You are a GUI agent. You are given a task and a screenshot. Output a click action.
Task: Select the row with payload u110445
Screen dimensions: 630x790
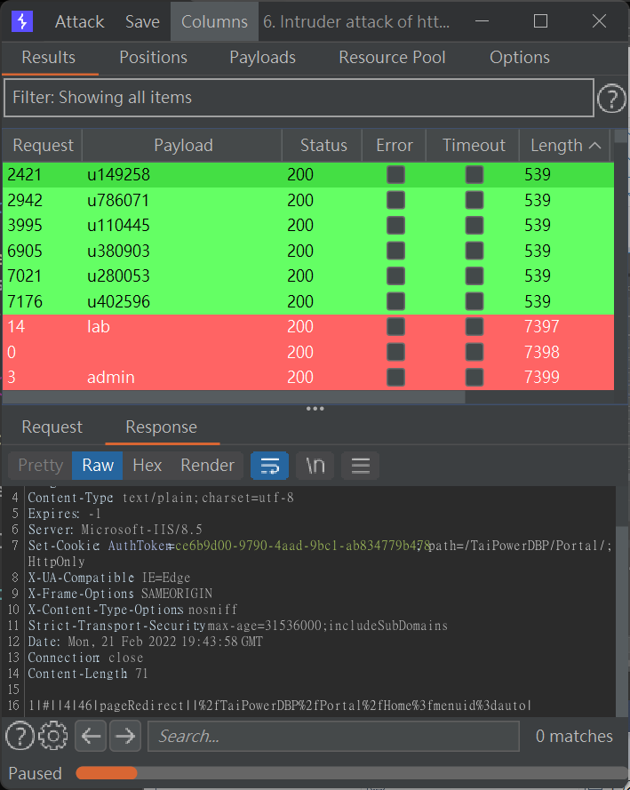click(308, 225)
